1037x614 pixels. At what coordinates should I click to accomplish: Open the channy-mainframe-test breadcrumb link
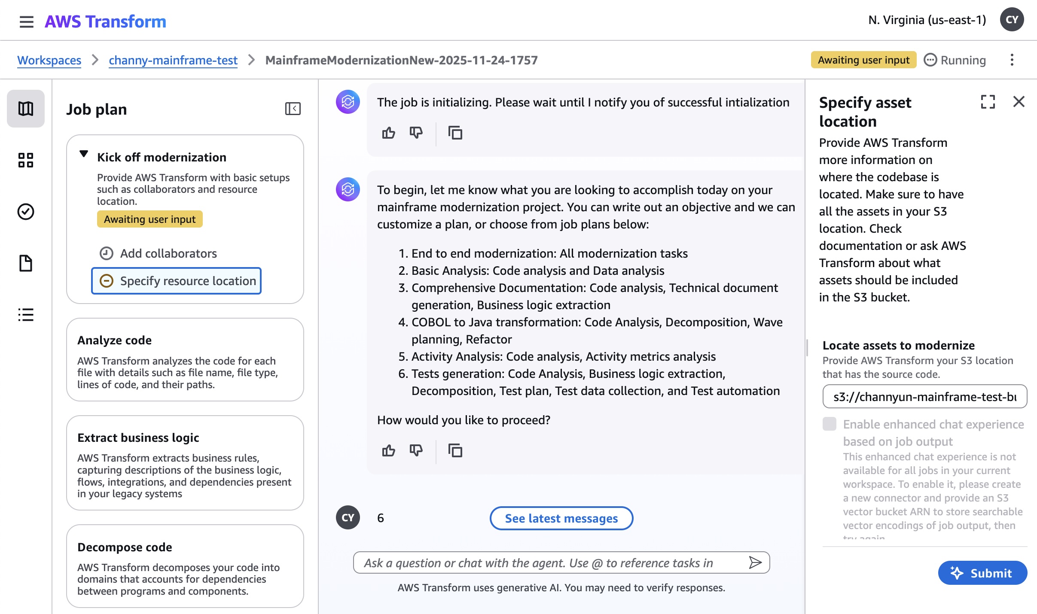tap(173, 60)
